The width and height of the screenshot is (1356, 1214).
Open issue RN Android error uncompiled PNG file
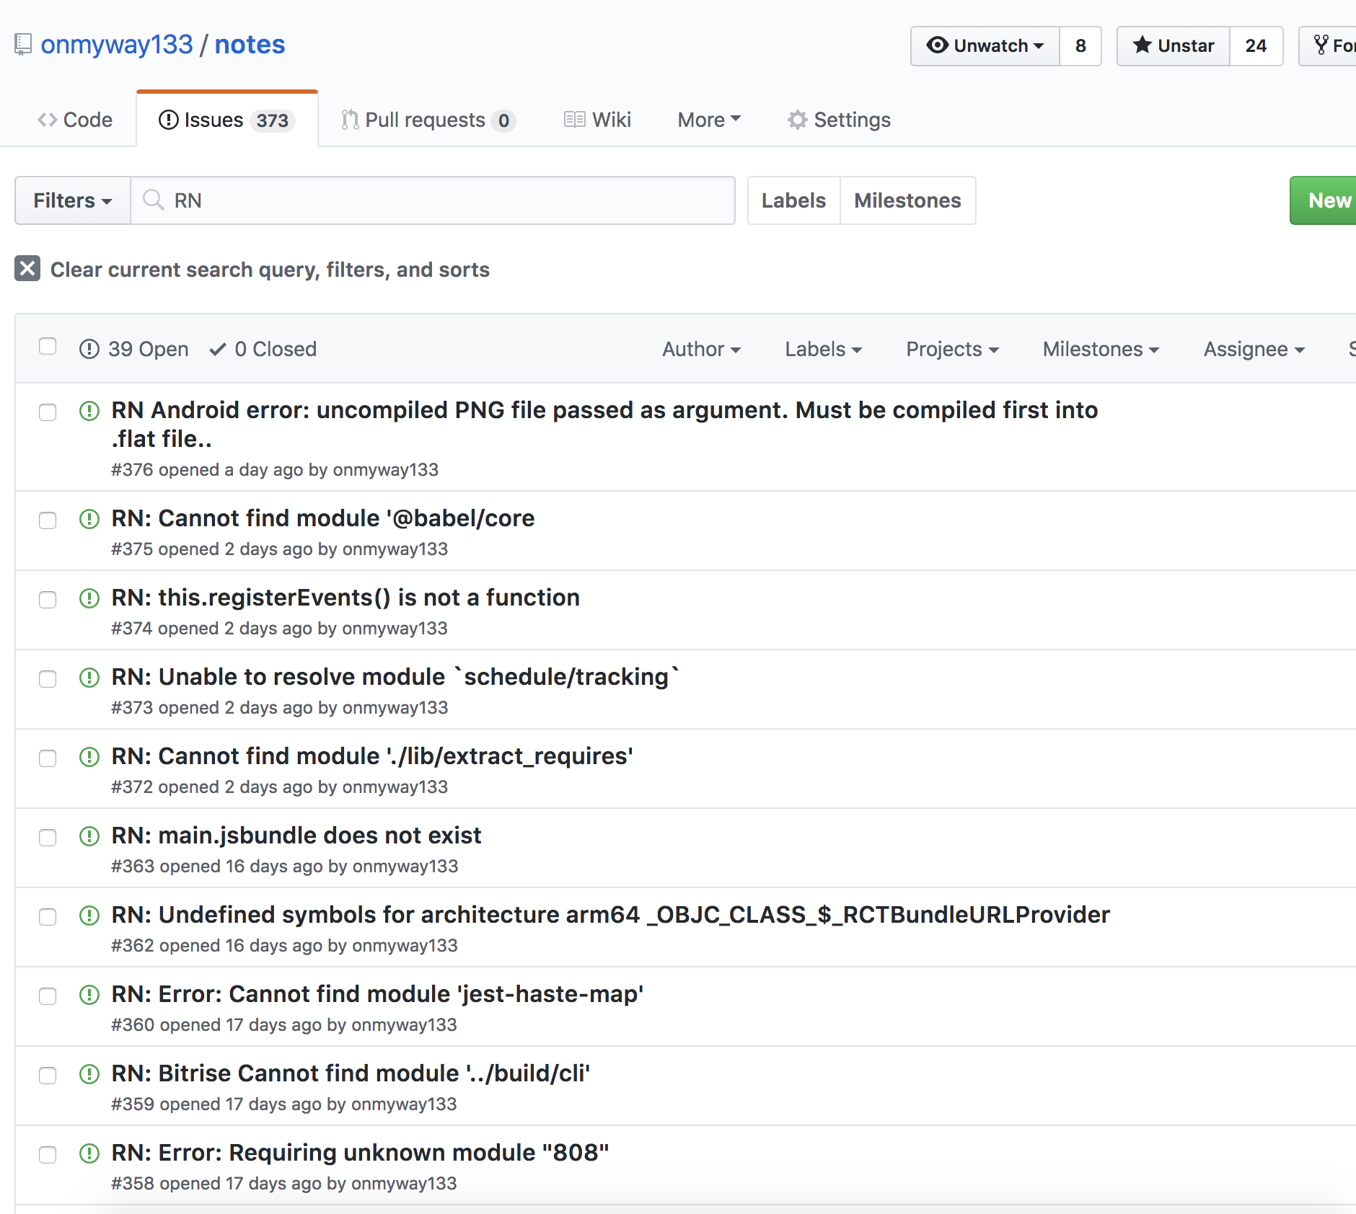tap(604, 424)
